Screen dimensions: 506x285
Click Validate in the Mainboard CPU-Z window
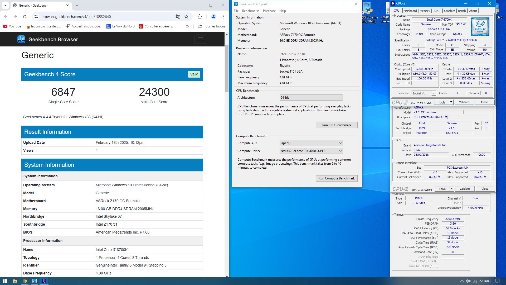(x=465, y=189)
